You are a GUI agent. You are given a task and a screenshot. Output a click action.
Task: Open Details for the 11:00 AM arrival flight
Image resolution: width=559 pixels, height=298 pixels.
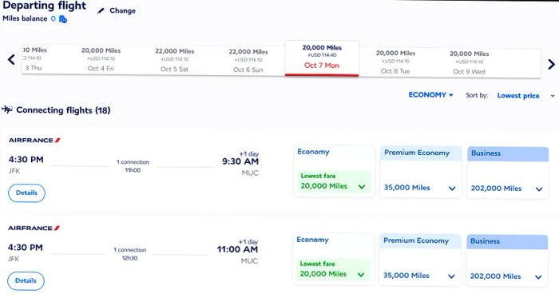26,281
